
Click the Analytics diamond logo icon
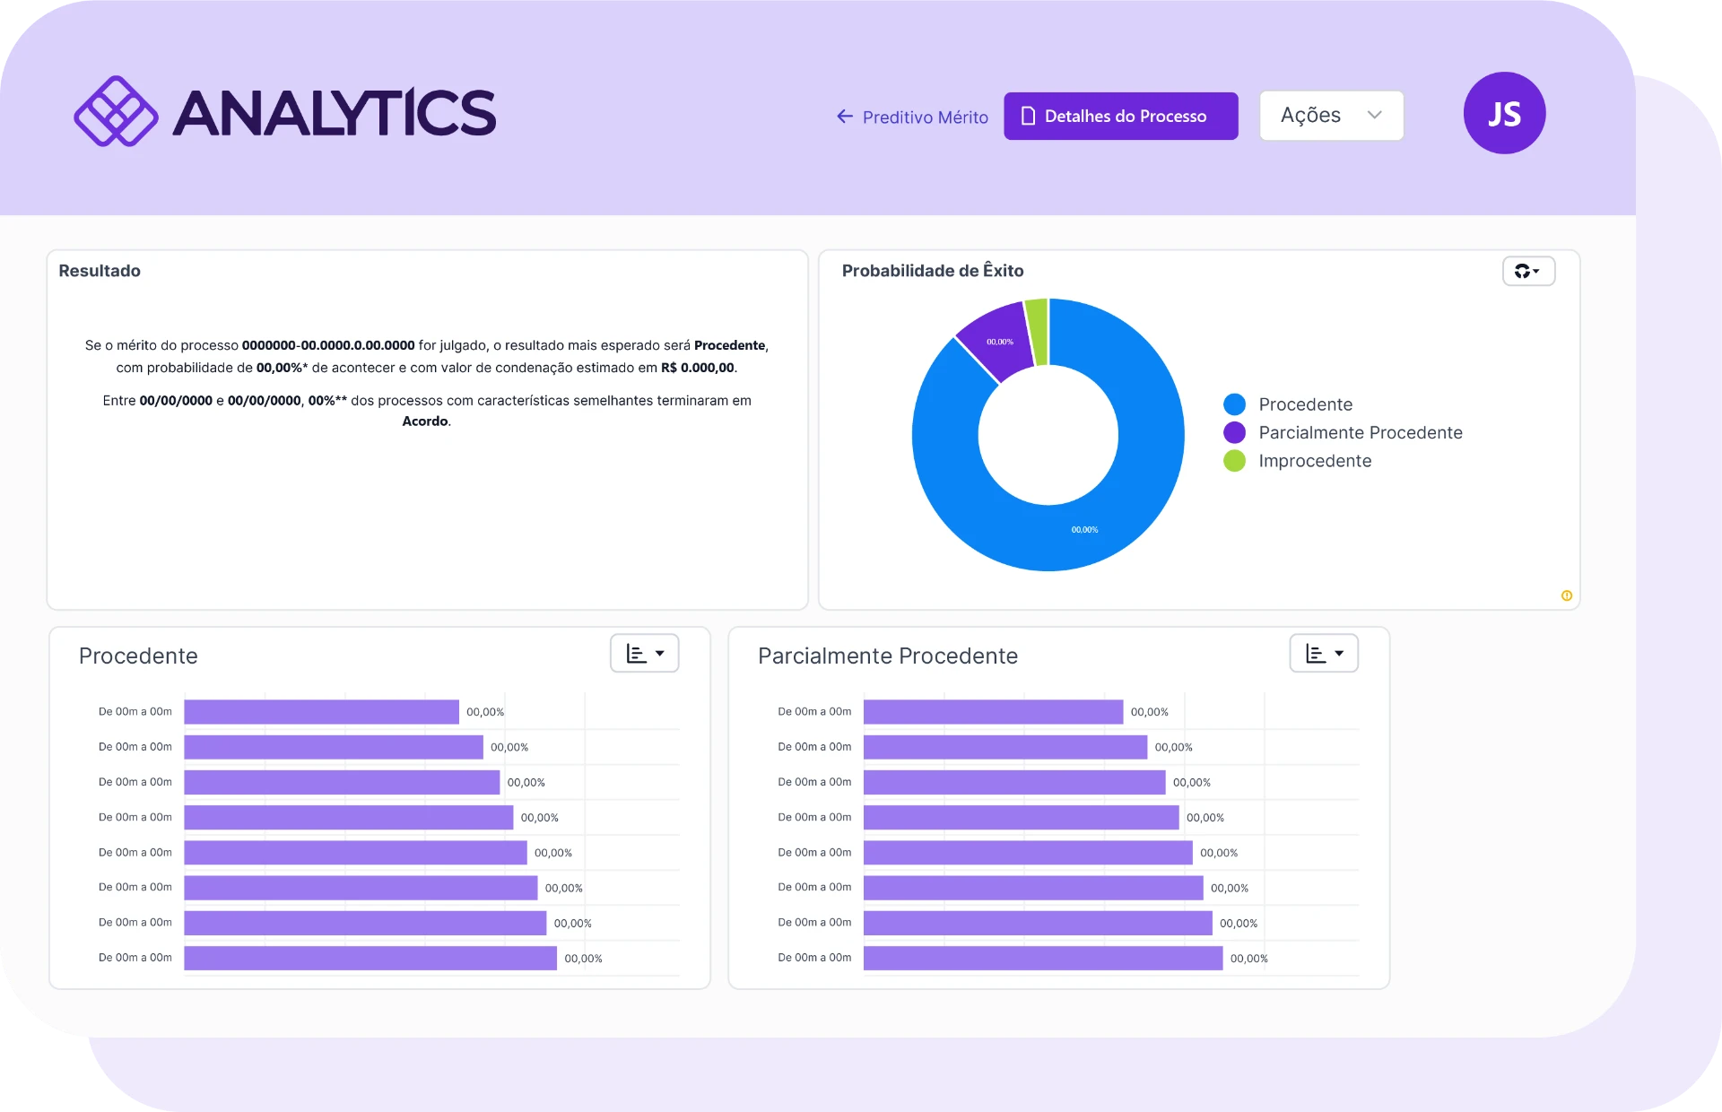pyautogui.click(x=116, y=112)
